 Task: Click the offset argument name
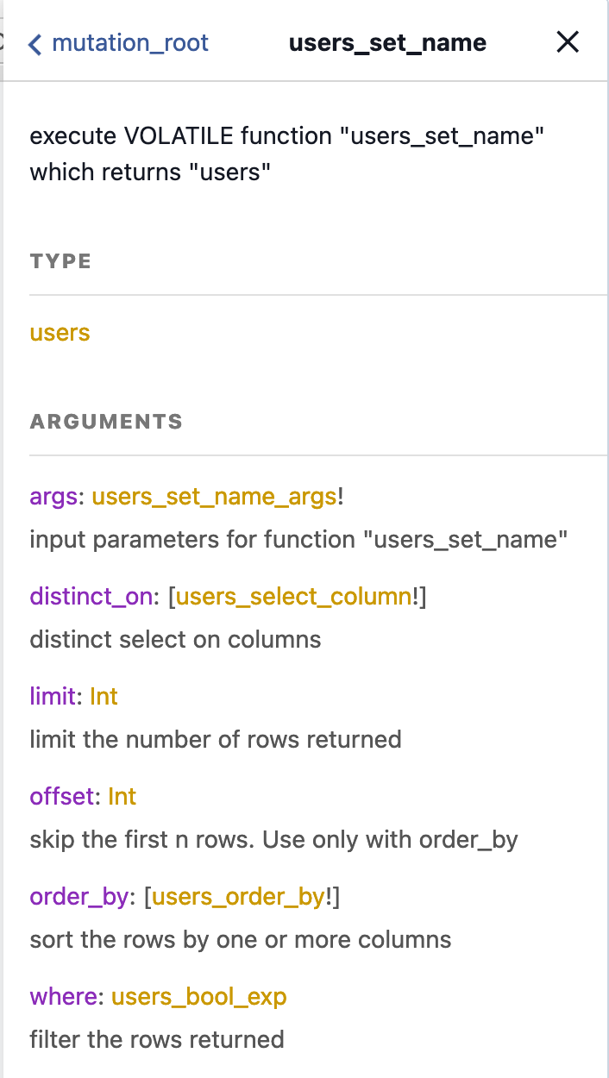coord(60,796)
